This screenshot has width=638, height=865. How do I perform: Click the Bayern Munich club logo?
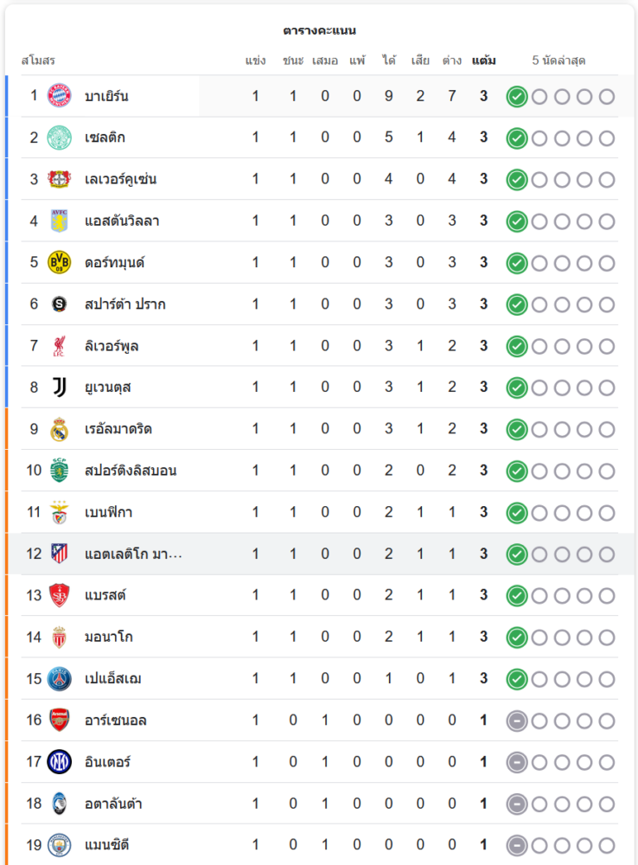(59, 96)
